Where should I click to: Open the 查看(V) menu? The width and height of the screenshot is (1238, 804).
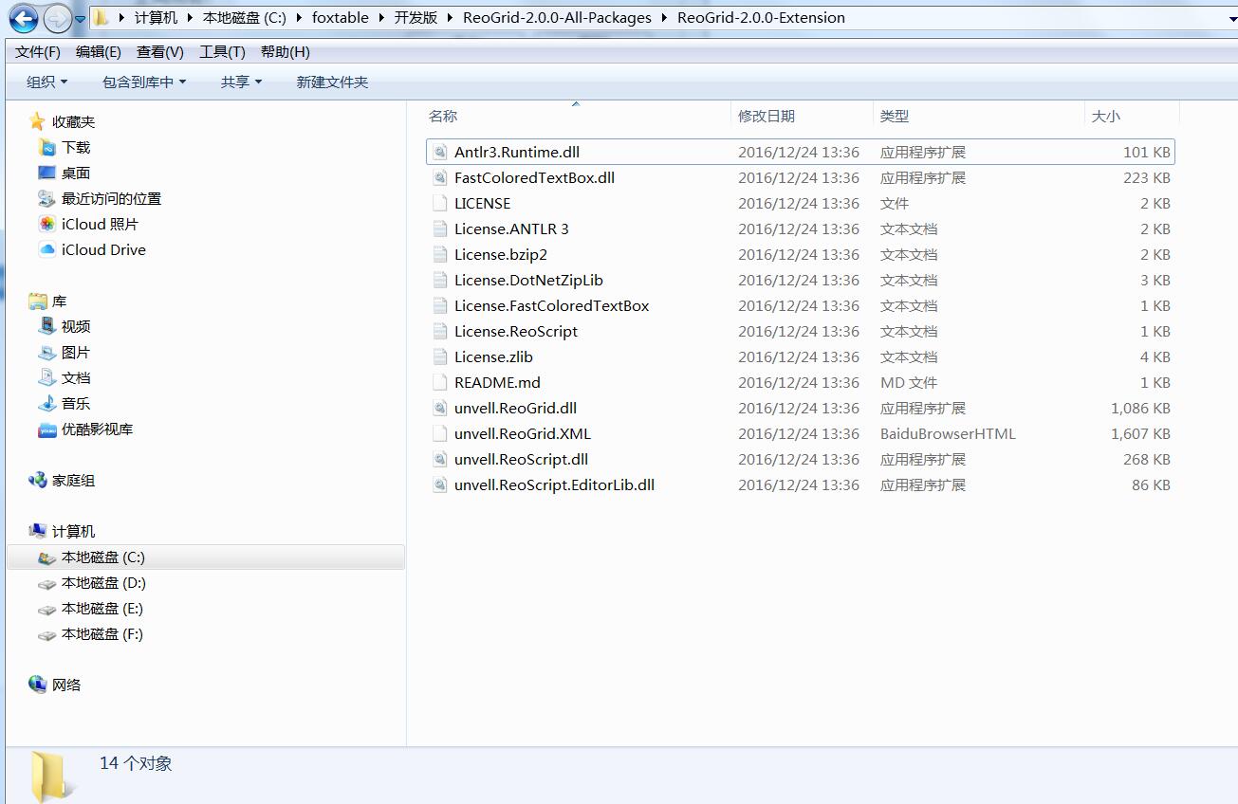pyautogui.click(x=160, y=52)
